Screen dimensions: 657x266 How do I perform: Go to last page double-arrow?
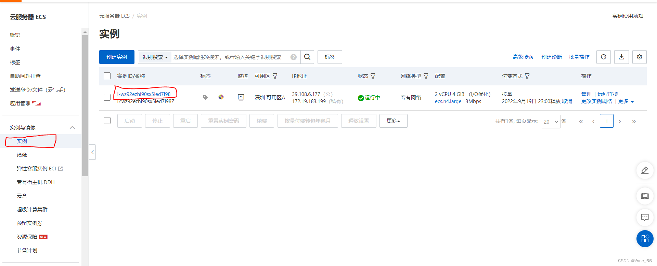pos(634,121)
